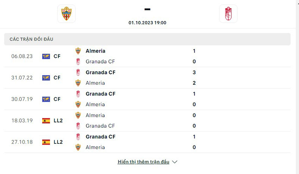Click the Spain flag icon for 18.03.19
This screenshot has height=174, width=299.
(x=46, y=121)
